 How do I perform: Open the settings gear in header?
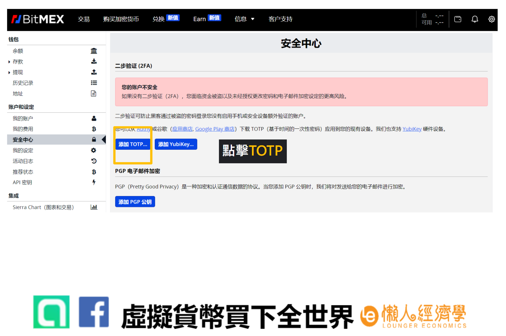491,19
